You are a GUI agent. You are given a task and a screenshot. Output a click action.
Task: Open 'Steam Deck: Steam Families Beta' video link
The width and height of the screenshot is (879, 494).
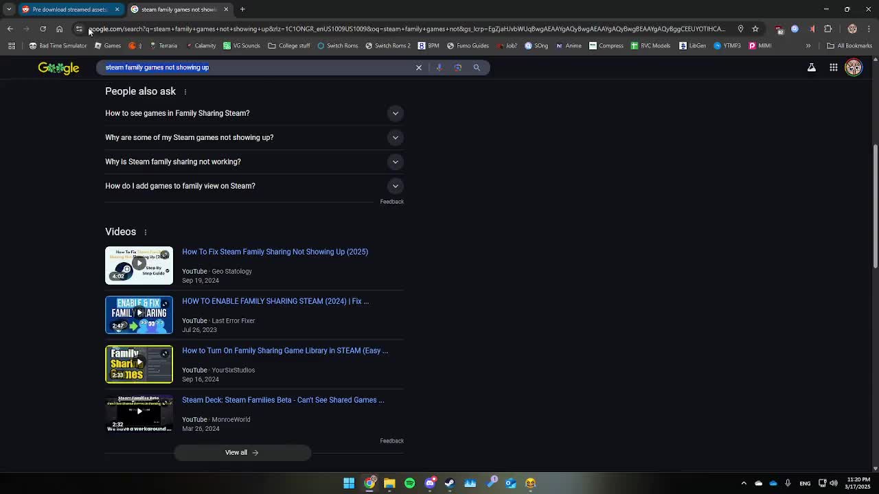283,400
